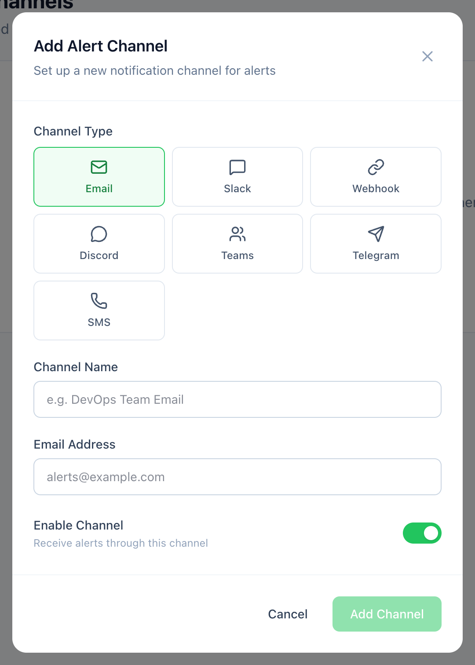
Task: Pick the SMS channel type
Action: point(99,311)
